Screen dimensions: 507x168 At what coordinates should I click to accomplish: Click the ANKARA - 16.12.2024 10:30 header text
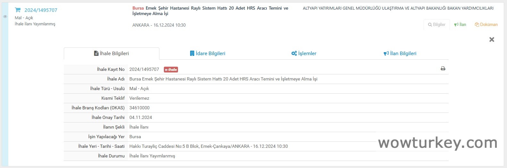point(159,25)
